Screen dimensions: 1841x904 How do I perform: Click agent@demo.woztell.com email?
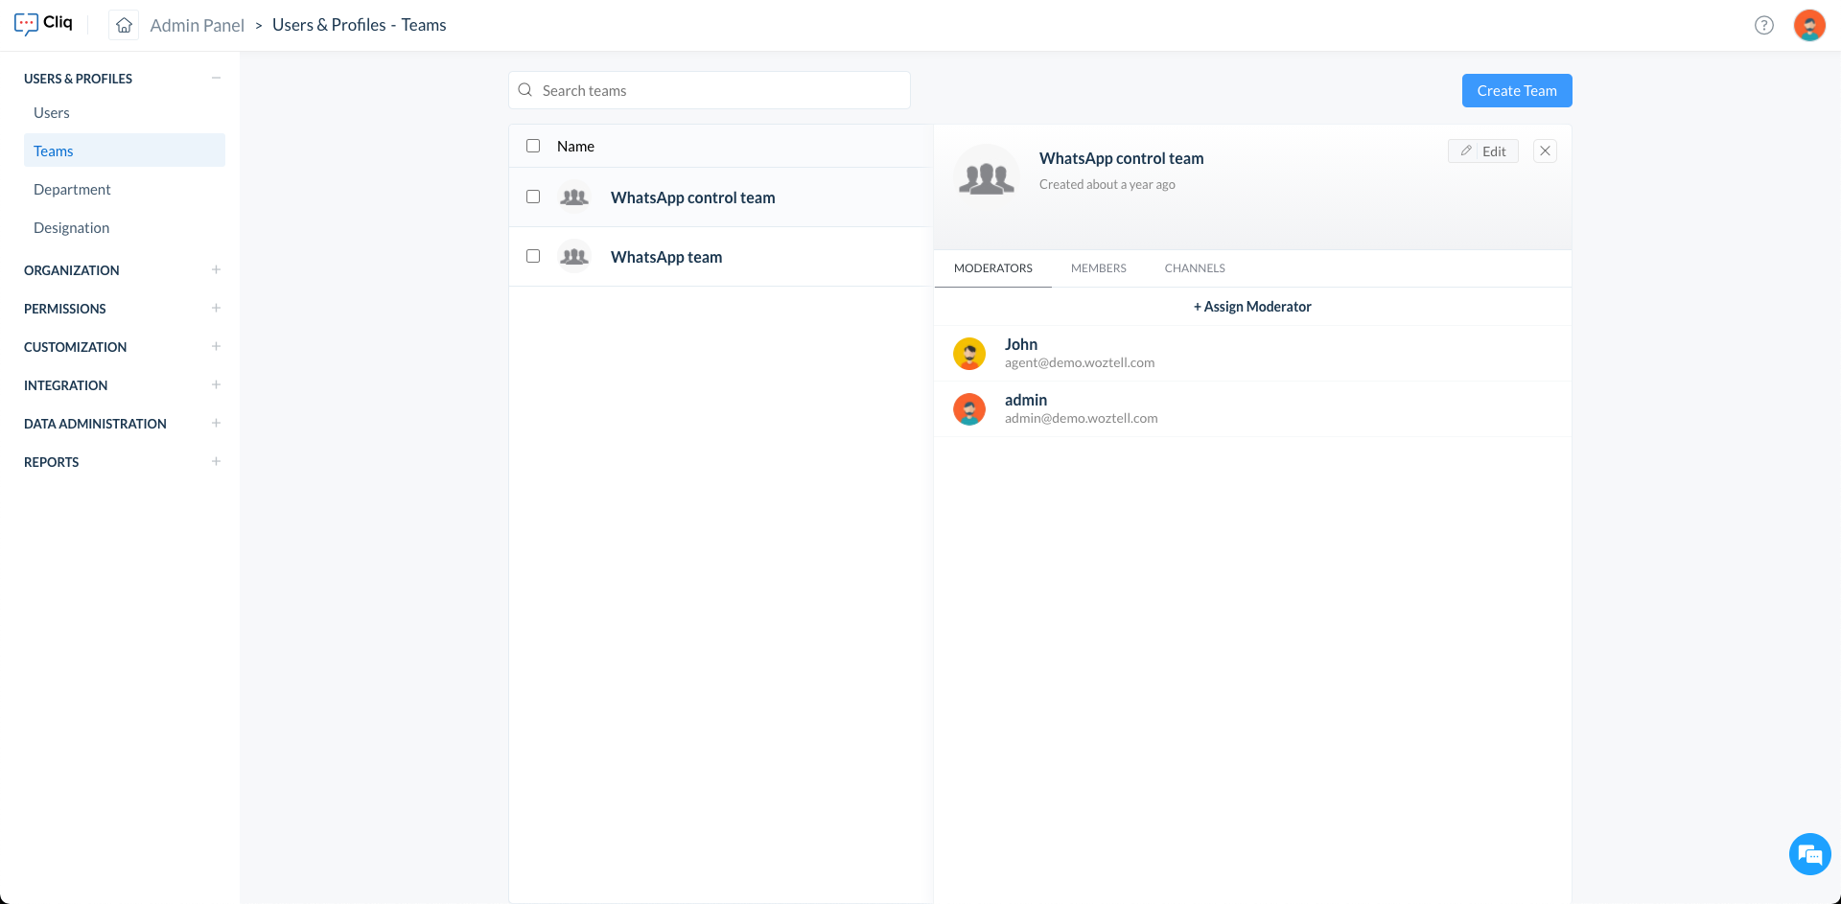click(x=1080, y=362)
